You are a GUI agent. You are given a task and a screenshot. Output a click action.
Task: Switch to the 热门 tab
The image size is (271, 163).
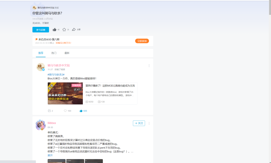pos(53,53)
